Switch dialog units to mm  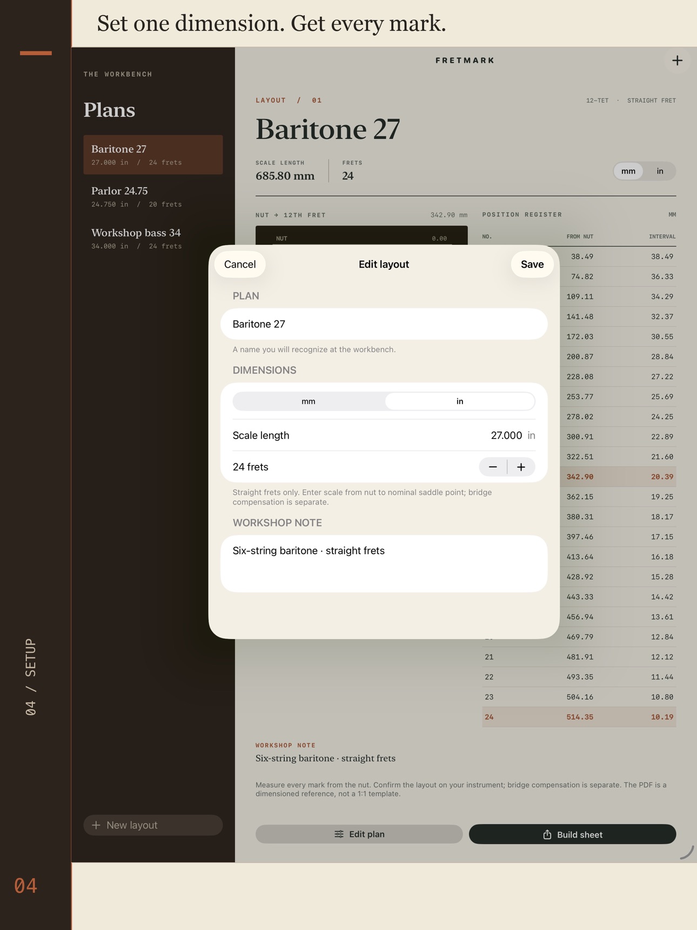[x=309, y=401]
